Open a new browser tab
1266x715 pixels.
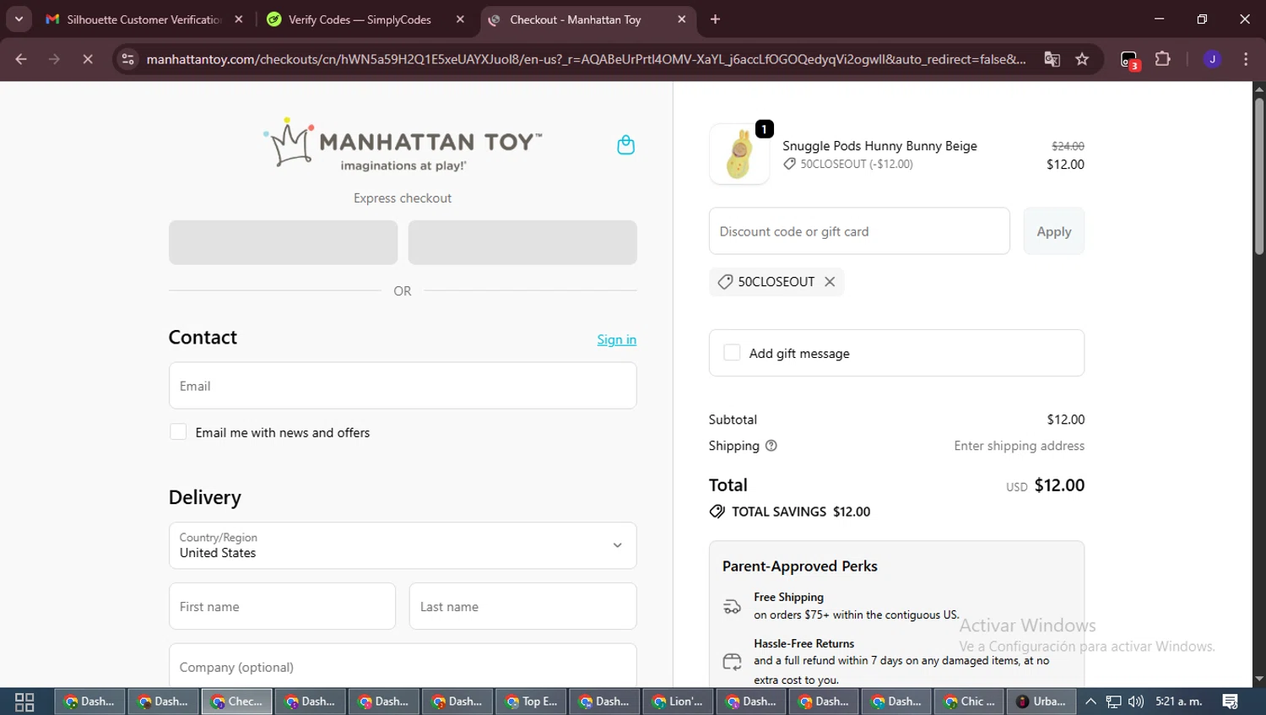715,19
